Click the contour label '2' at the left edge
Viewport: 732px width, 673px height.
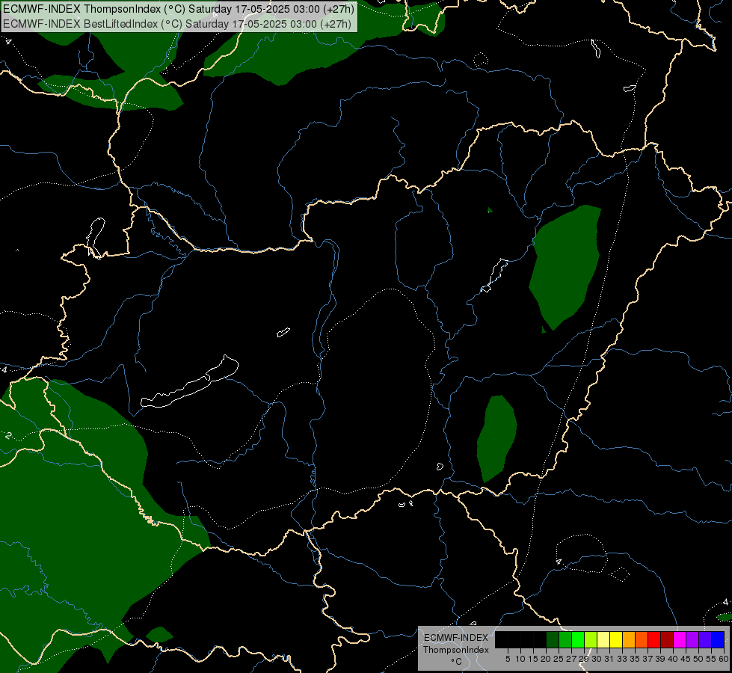coord(8,436)
